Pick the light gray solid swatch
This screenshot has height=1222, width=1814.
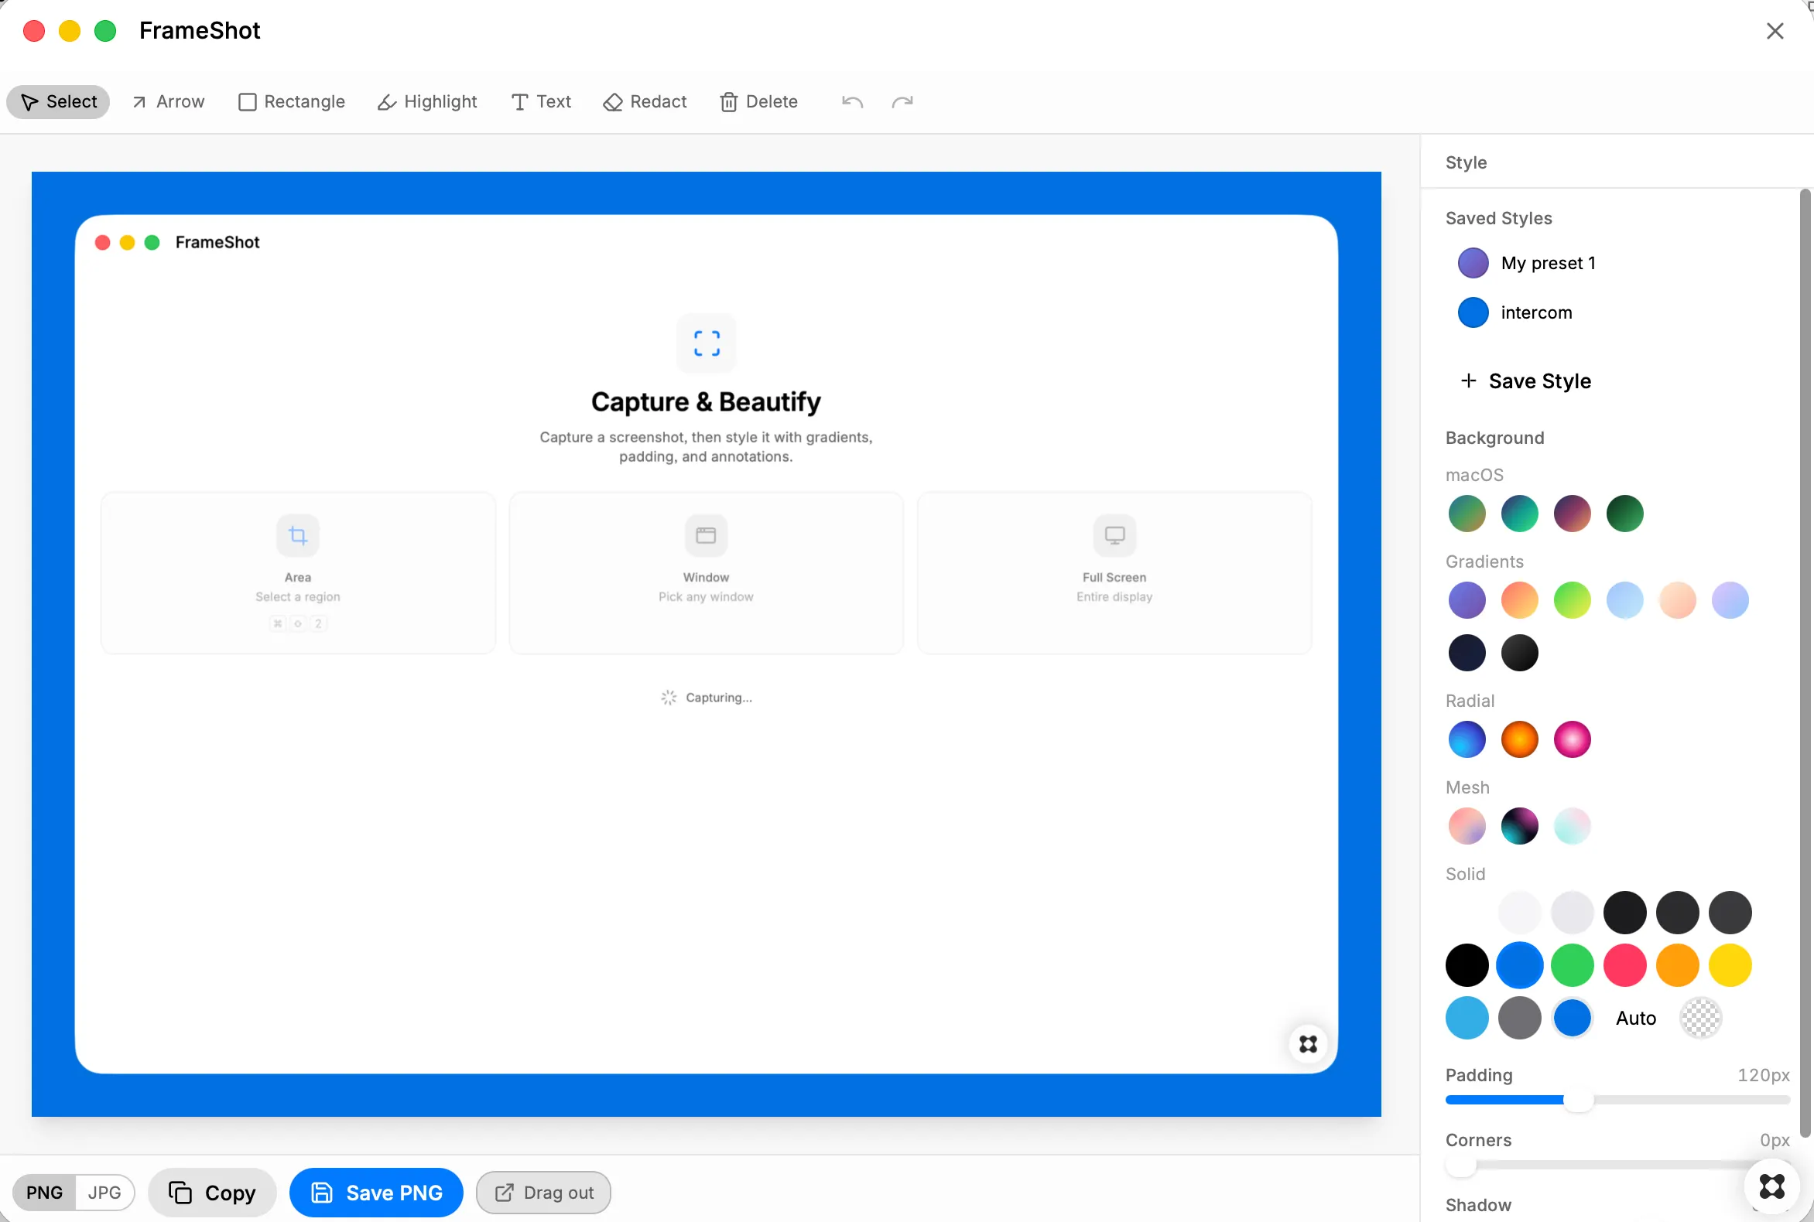[x=1573, y=913]
